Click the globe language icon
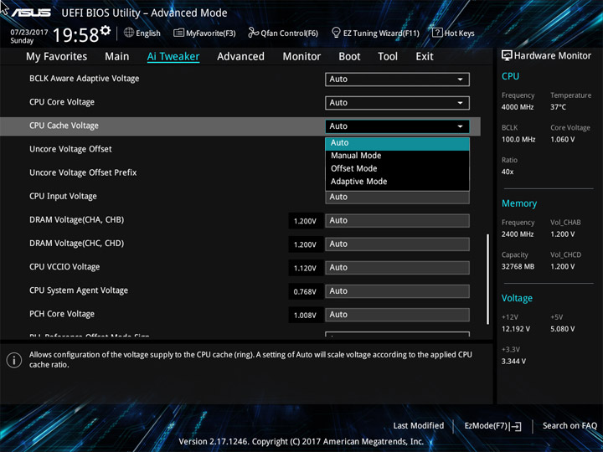Screen dimensions: 603x452 [x=129, y=33]
